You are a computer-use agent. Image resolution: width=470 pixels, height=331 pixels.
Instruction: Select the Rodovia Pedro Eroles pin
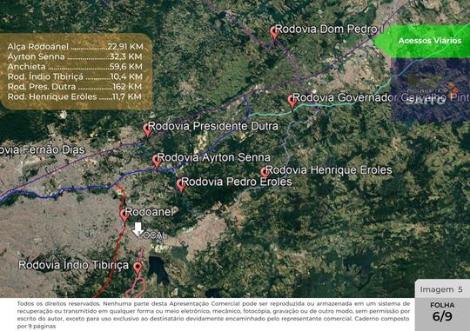[x=181, y=185]
